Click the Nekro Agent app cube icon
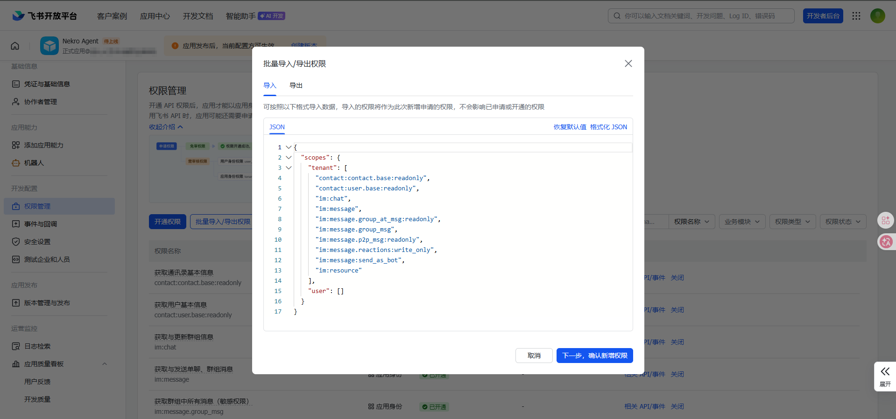Screen dimensions: 896x419 [49, 46]
